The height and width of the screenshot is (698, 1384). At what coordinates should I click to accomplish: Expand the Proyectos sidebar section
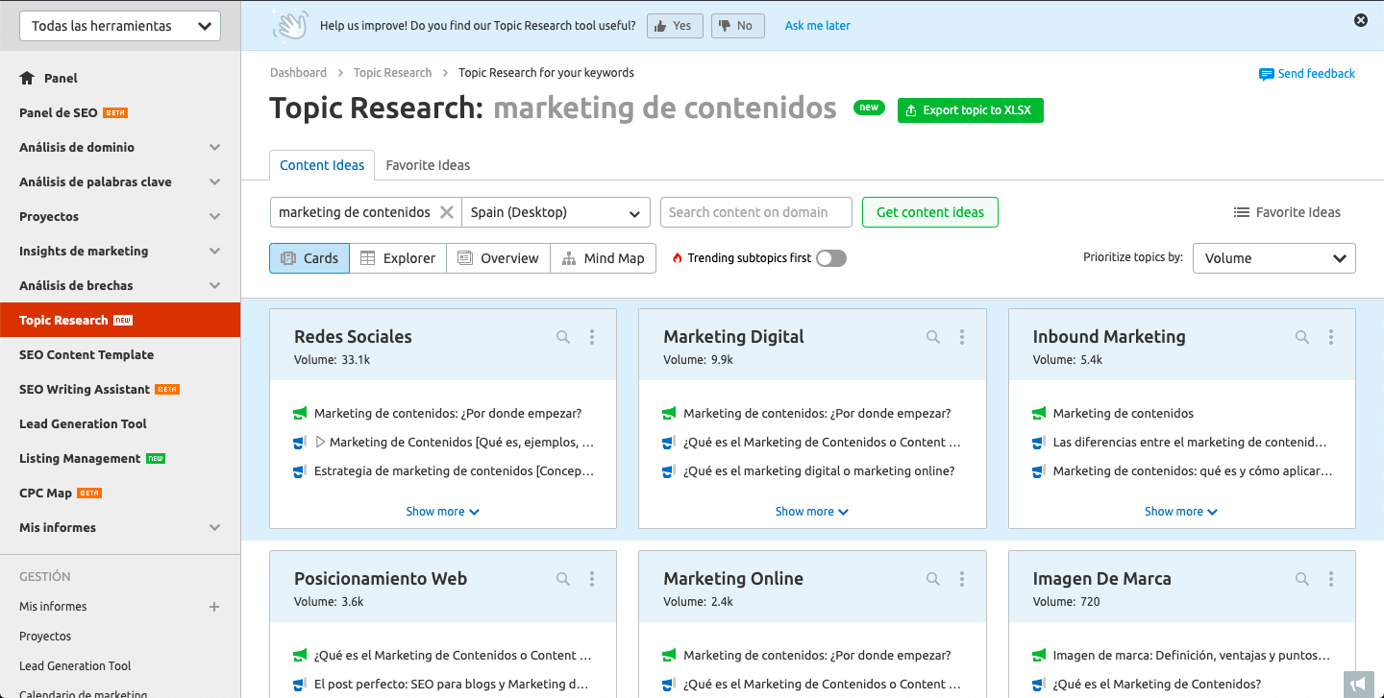(120, 216)
